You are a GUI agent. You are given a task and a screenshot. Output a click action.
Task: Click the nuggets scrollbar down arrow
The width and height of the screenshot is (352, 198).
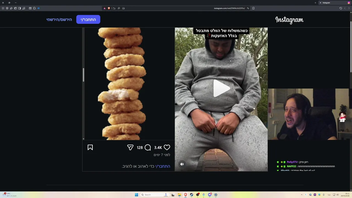tap(84, 139)
